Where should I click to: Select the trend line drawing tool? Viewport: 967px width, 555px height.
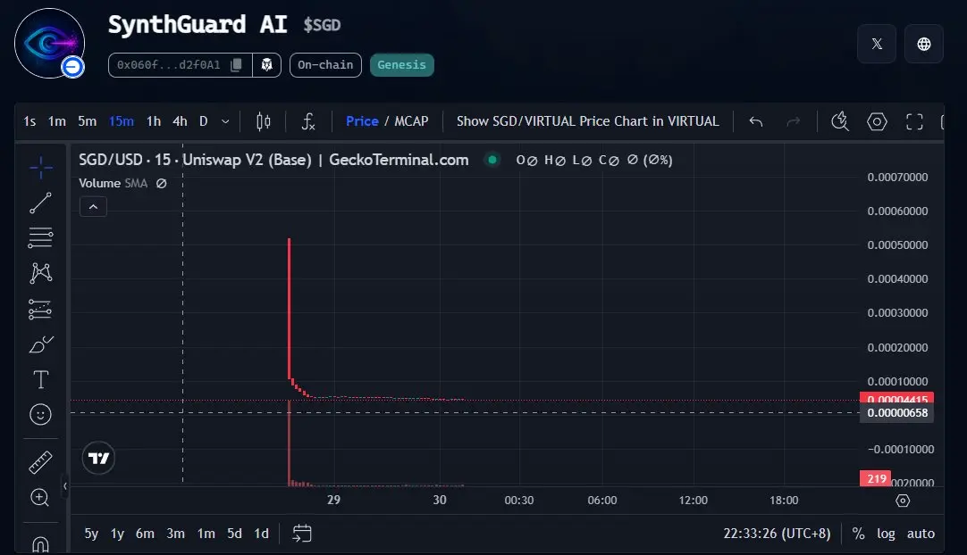tap(41, 203)
